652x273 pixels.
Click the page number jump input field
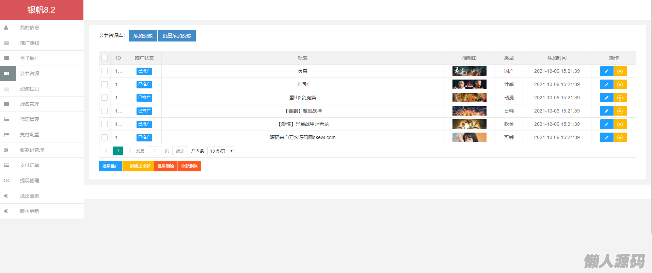155,151
